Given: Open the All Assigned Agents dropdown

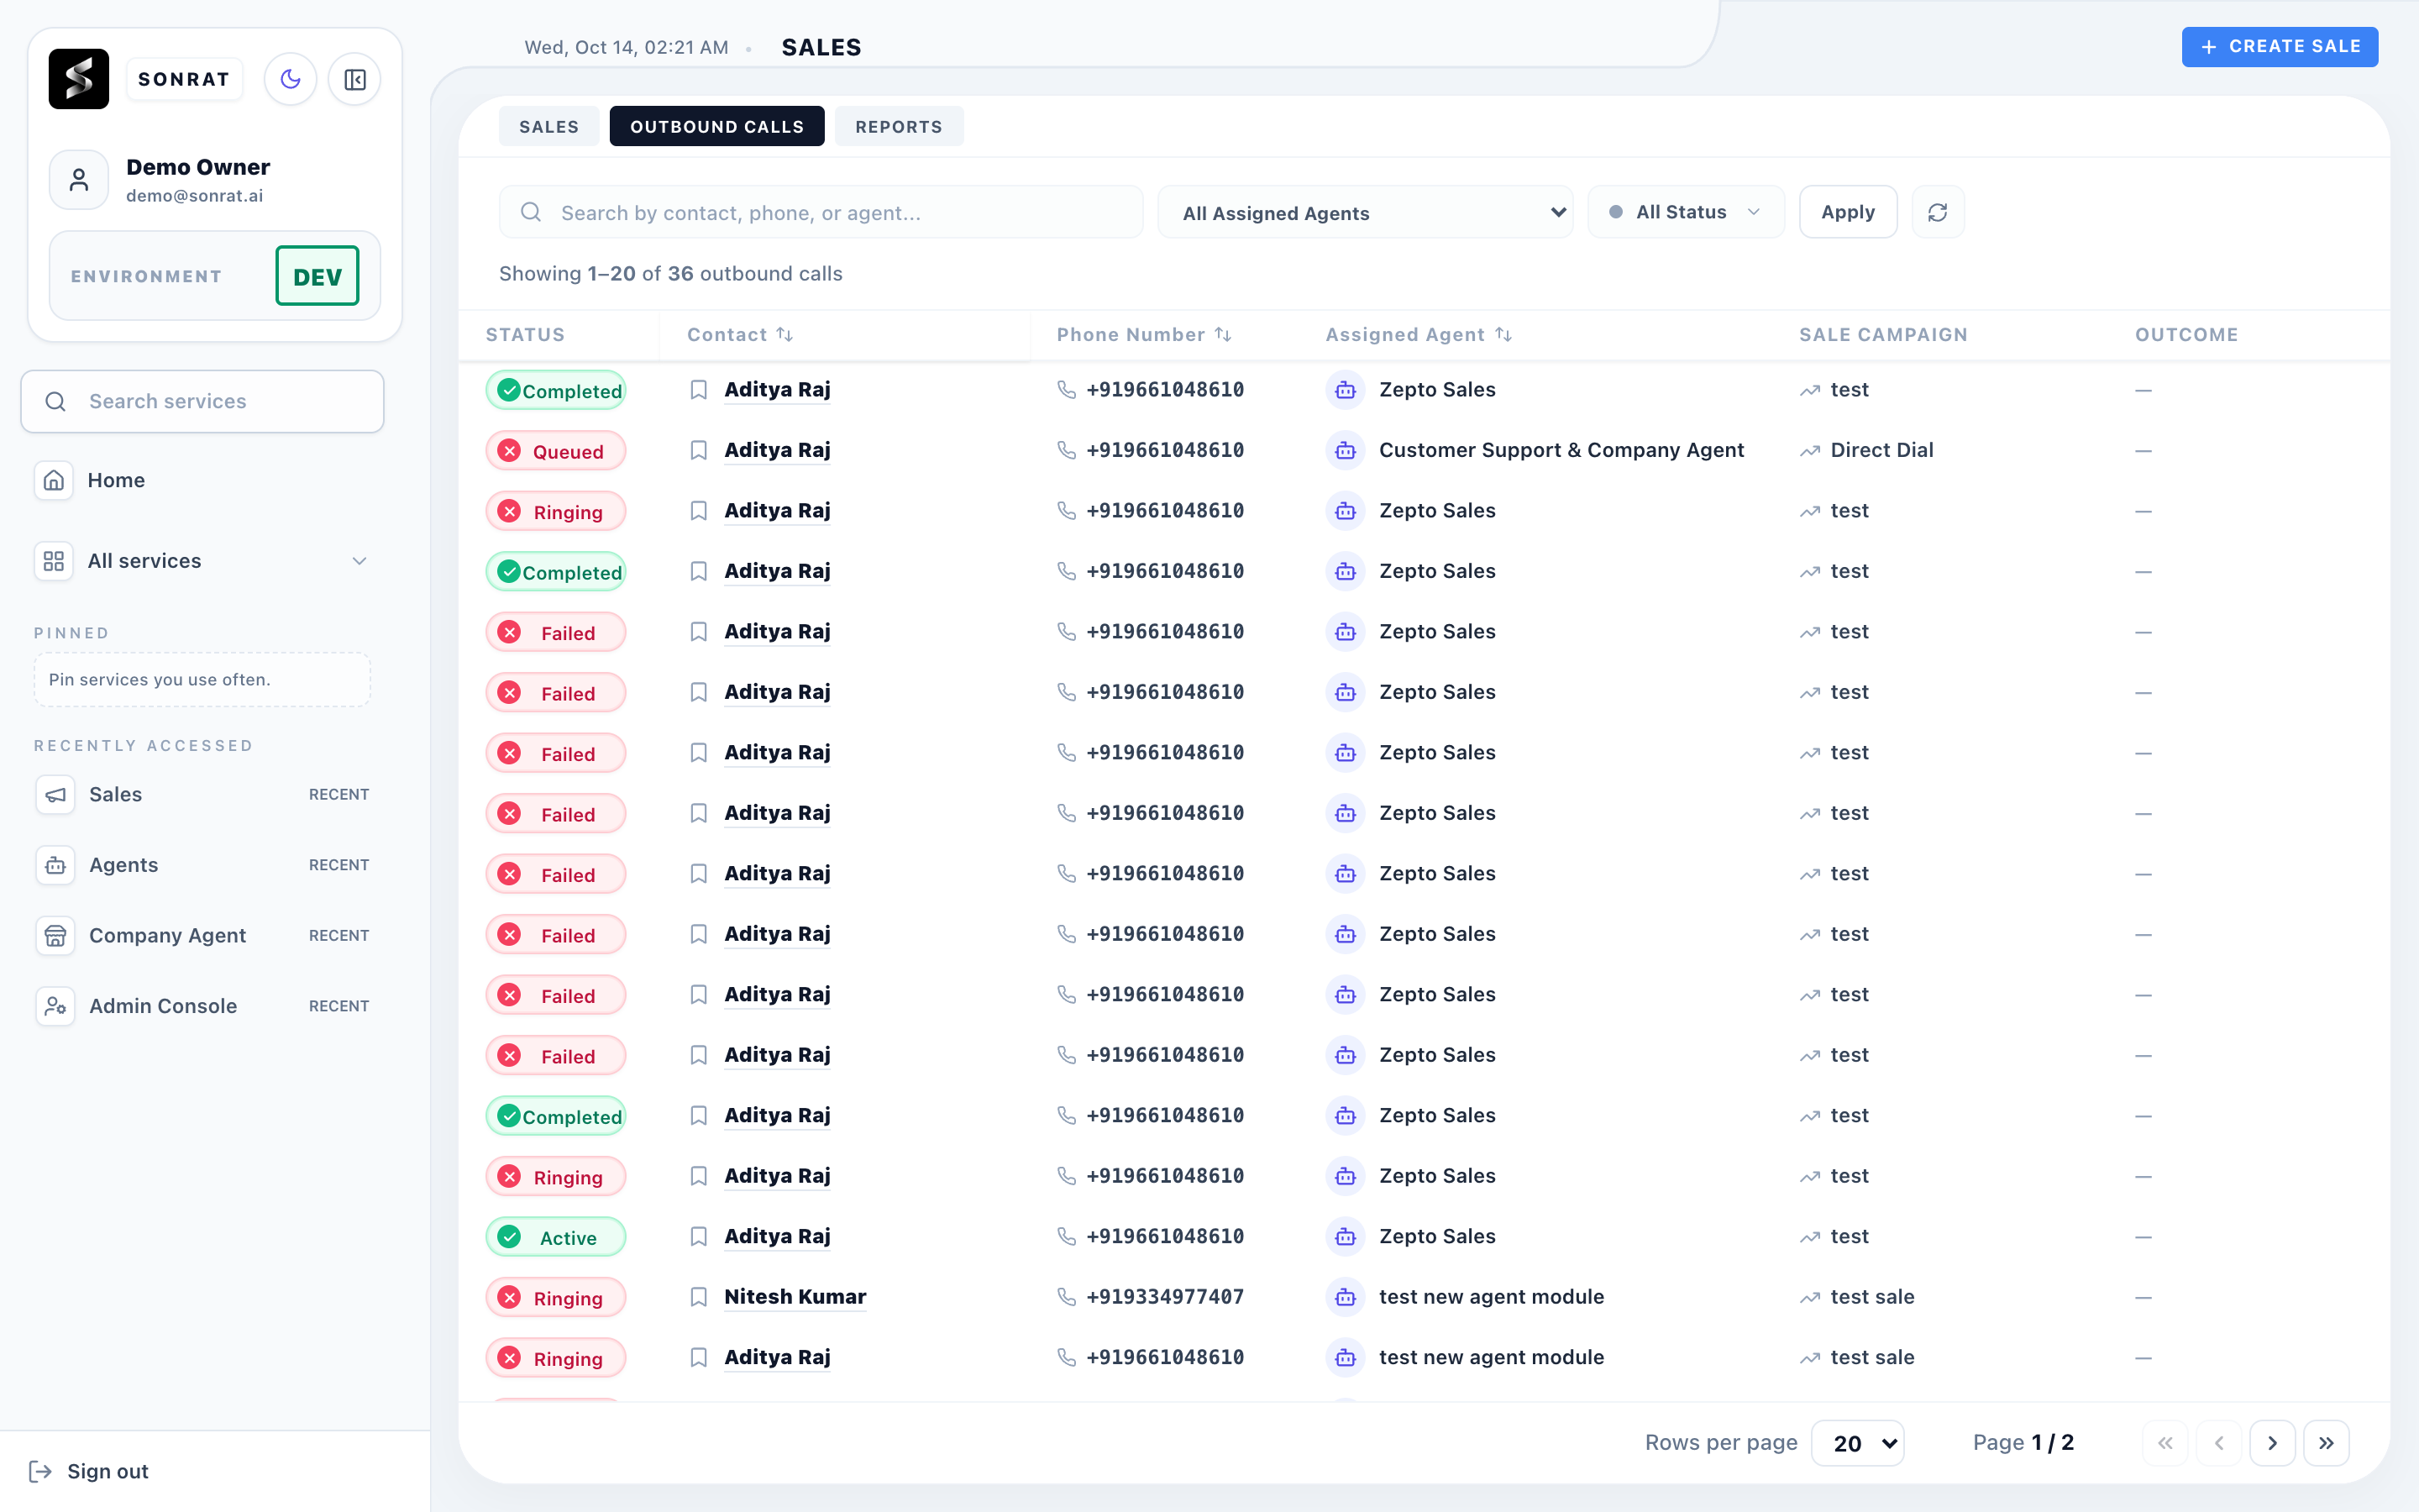Looking at the screenshot, I should pyautogui.click(x=1366, y=212).
